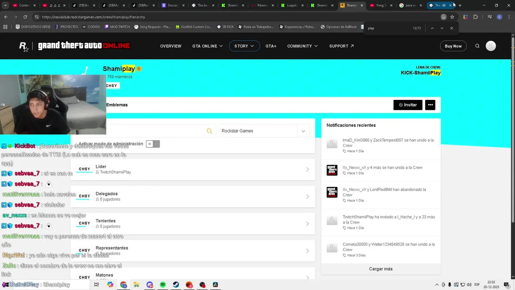Click Cargar más under notifications

(x=381, y=269)
